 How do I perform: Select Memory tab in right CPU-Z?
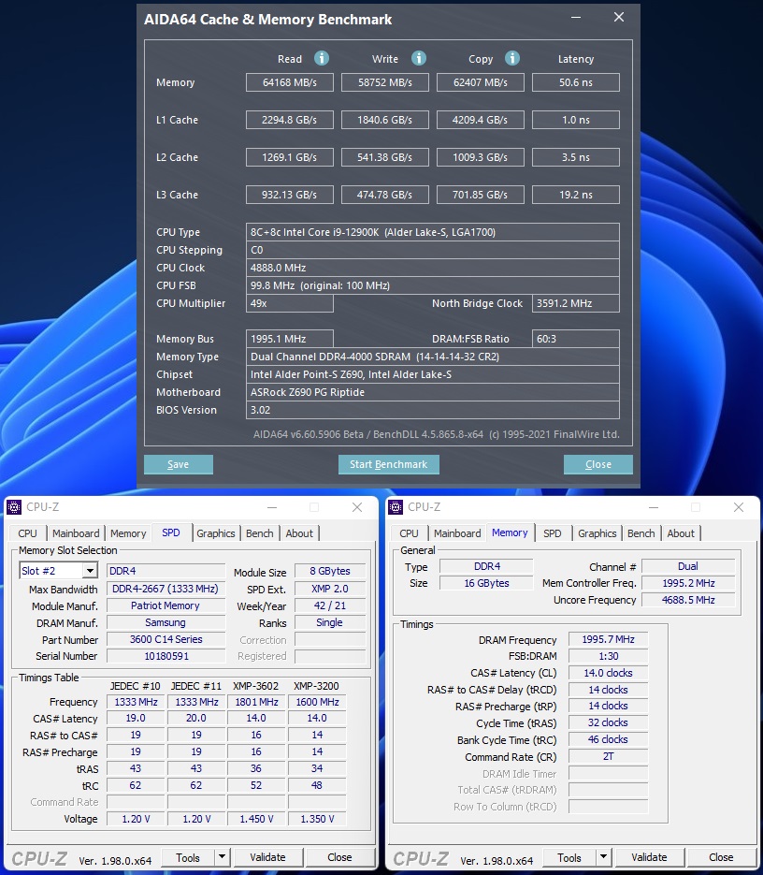[x=510, y=532]
